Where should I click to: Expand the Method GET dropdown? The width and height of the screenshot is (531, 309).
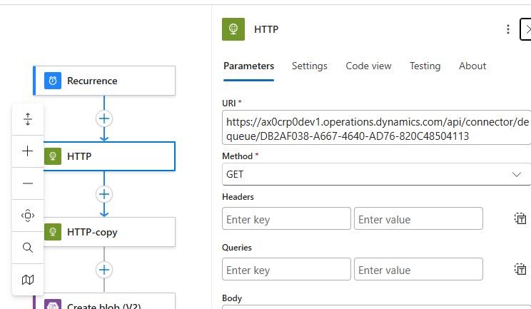376,174
